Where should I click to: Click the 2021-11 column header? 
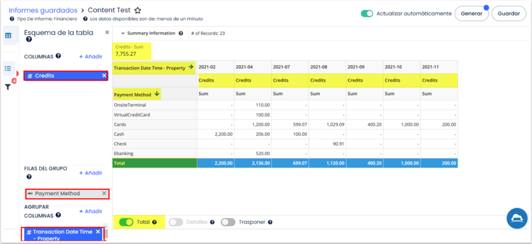439,67
